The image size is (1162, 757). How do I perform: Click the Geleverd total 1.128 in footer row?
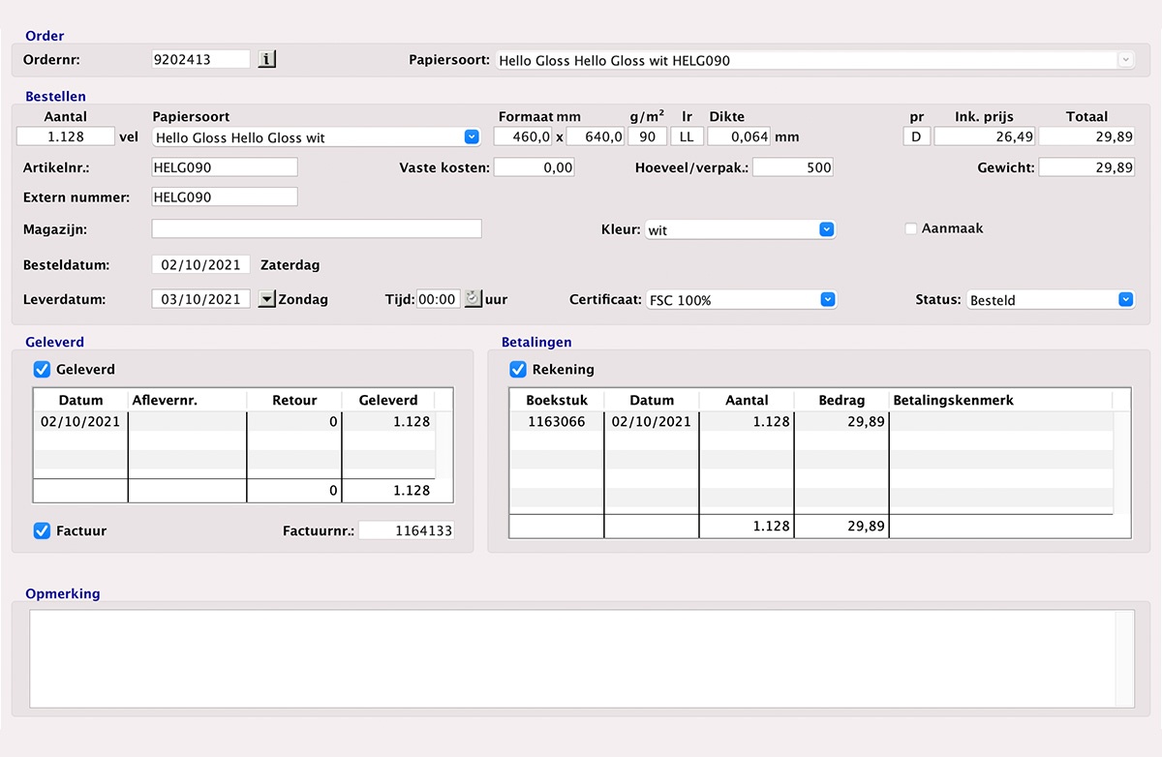click(x=388, y=491)
